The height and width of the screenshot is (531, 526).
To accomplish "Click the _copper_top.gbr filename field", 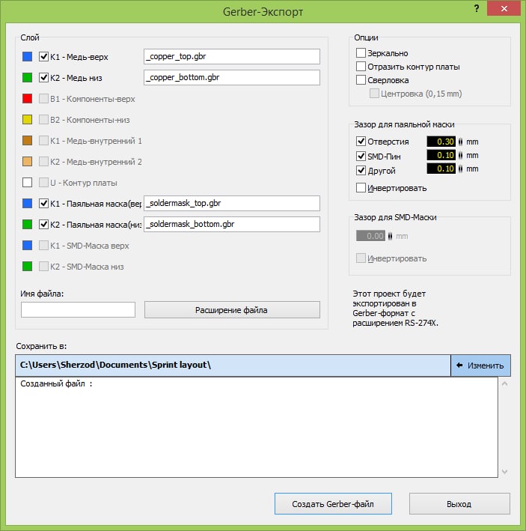I will pos(232,57).
